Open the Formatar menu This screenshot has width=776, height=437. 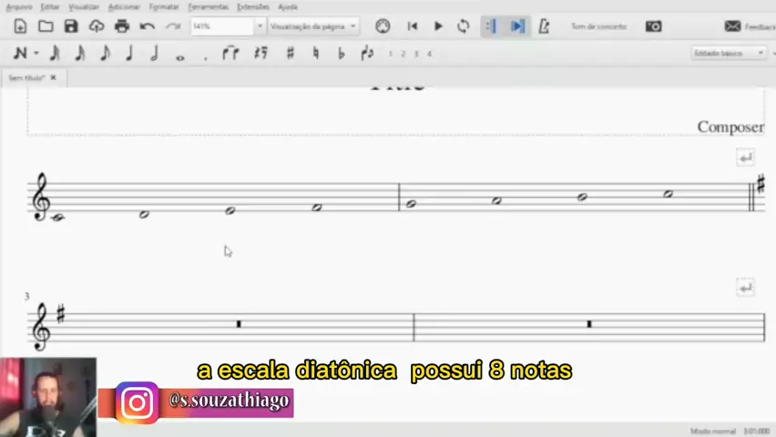164,6
